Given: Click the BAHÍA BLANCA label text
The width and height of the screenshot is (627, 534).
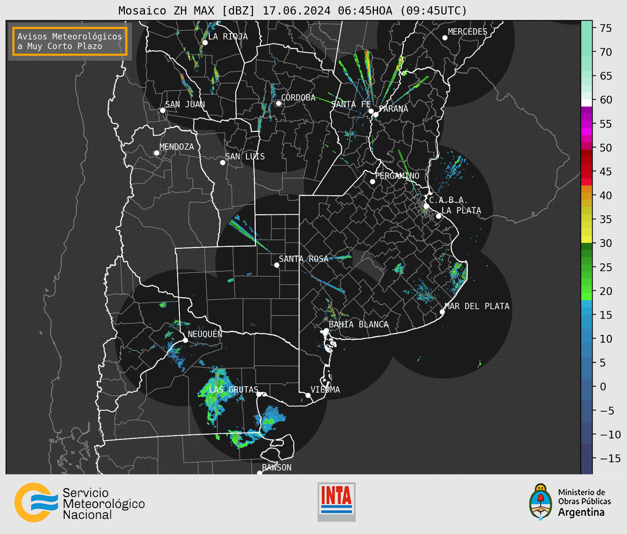Looking at the screenshot, I should pyautogui.click(x=359, y=325).
